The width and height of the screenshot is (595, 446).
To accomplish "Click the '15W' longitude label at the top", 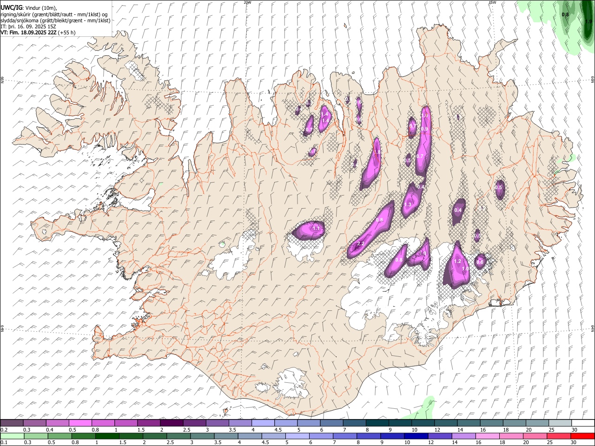I will coord(492,2).
